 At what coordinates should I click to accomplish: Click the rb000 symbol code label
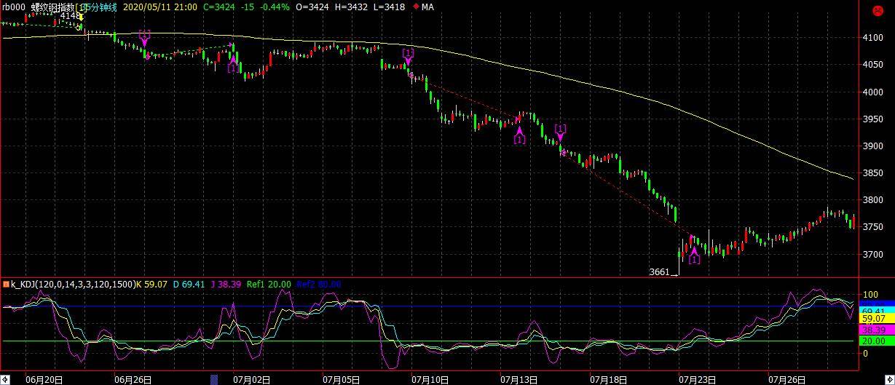(13, 7)
